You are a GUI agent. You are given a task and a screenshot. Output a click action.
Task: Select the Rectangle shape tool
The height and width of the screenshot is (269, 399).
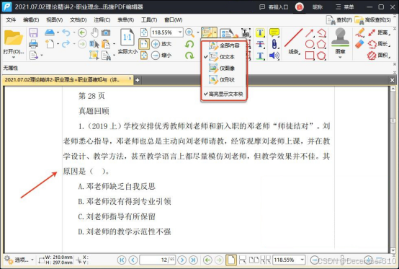pyautogui.click(x=310, y=56)
